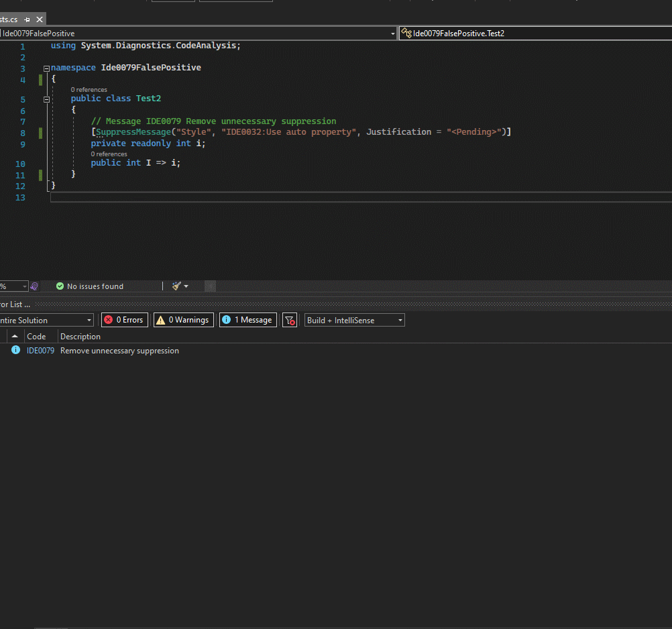Switch to the sts.cs tab
This screenshot has width=672, height=629.
pos(8,19)
